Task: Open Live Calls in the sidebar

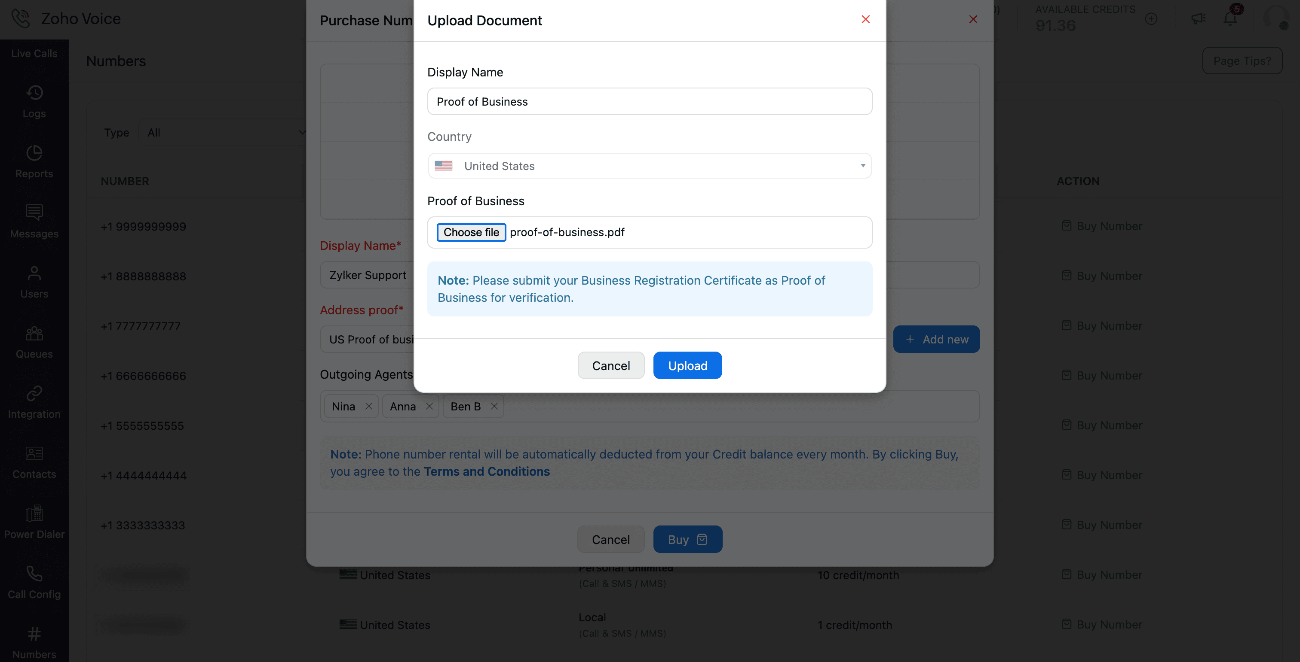Action: click(x=34, y=53)
